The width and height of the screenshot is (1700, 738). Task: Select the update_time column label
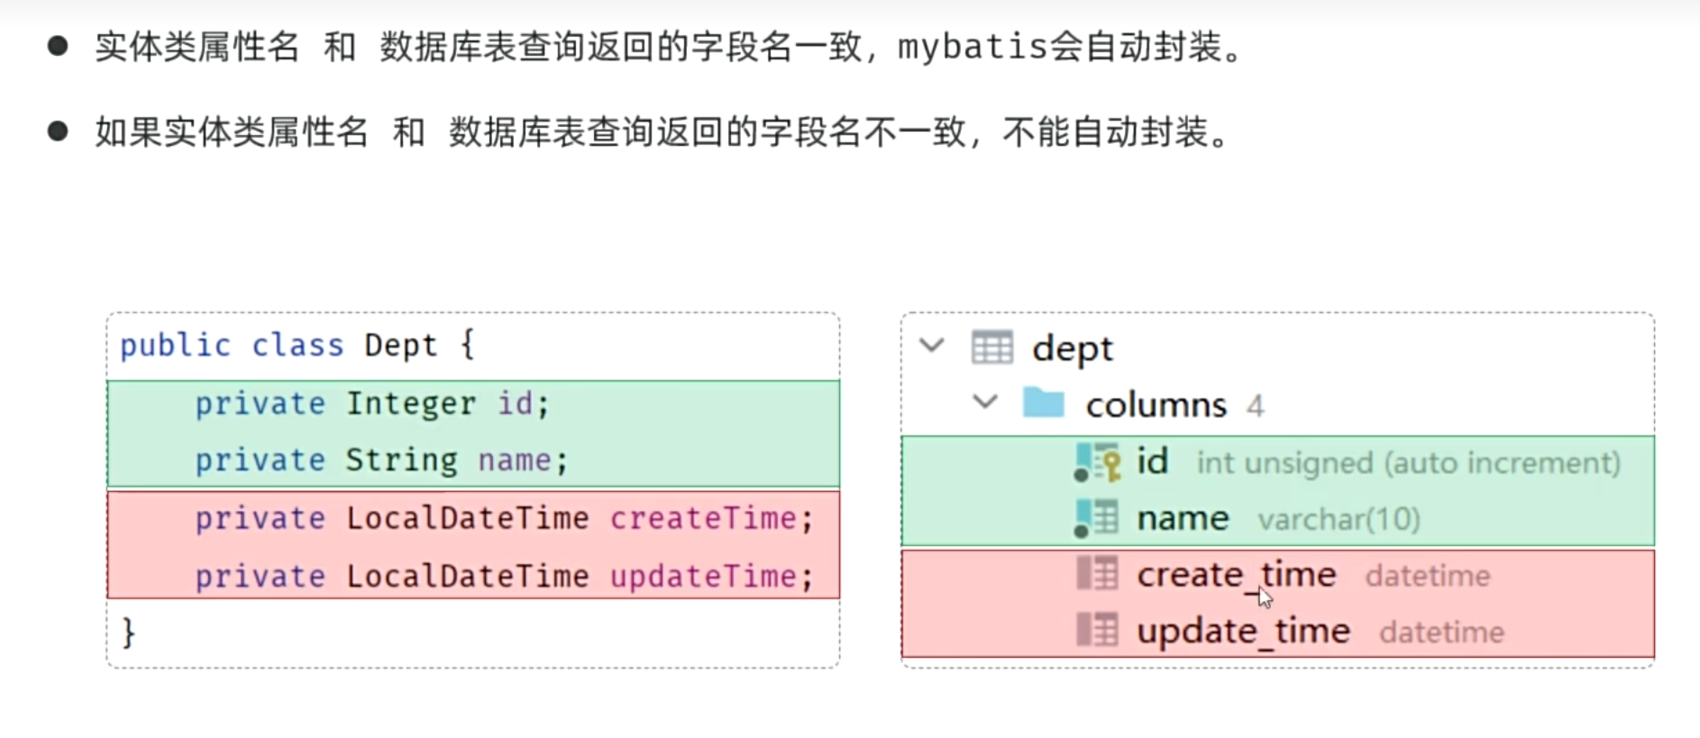pyautogui.click(x=1243, y=631)
